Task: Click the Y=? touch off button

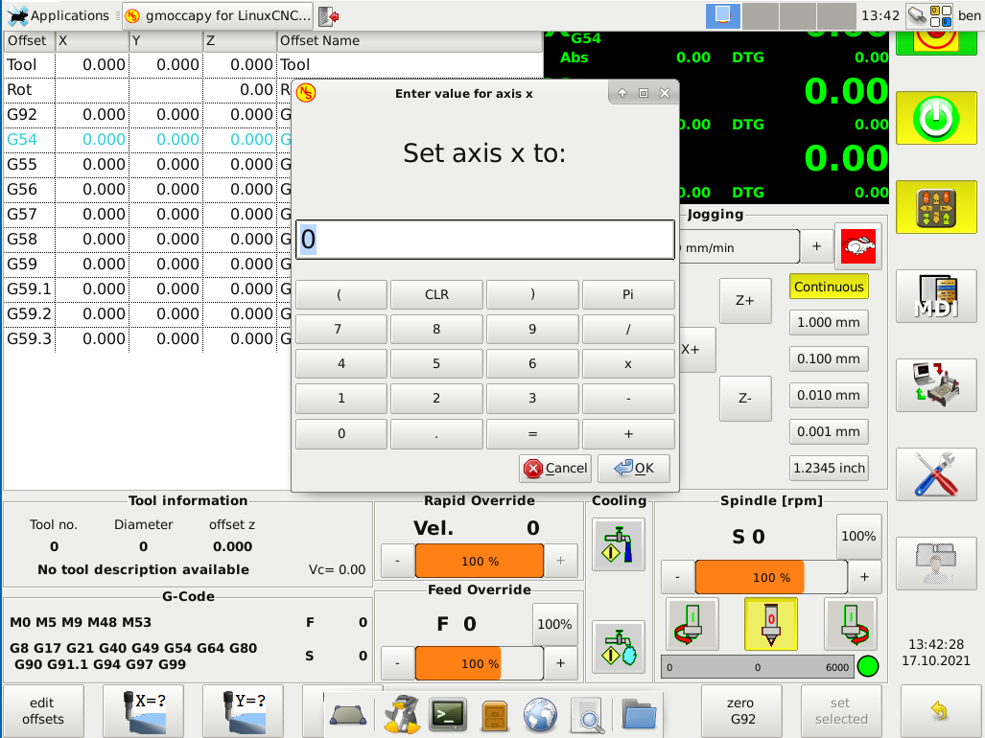Action: (243, 711)
